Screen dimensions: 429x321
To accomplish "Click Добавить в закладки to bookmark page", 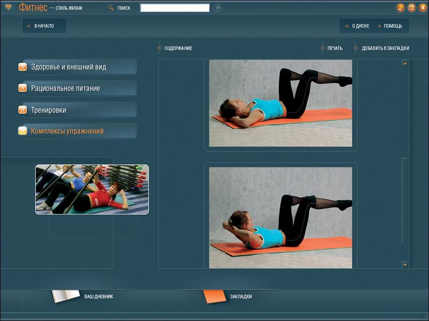I will point(385,48).
